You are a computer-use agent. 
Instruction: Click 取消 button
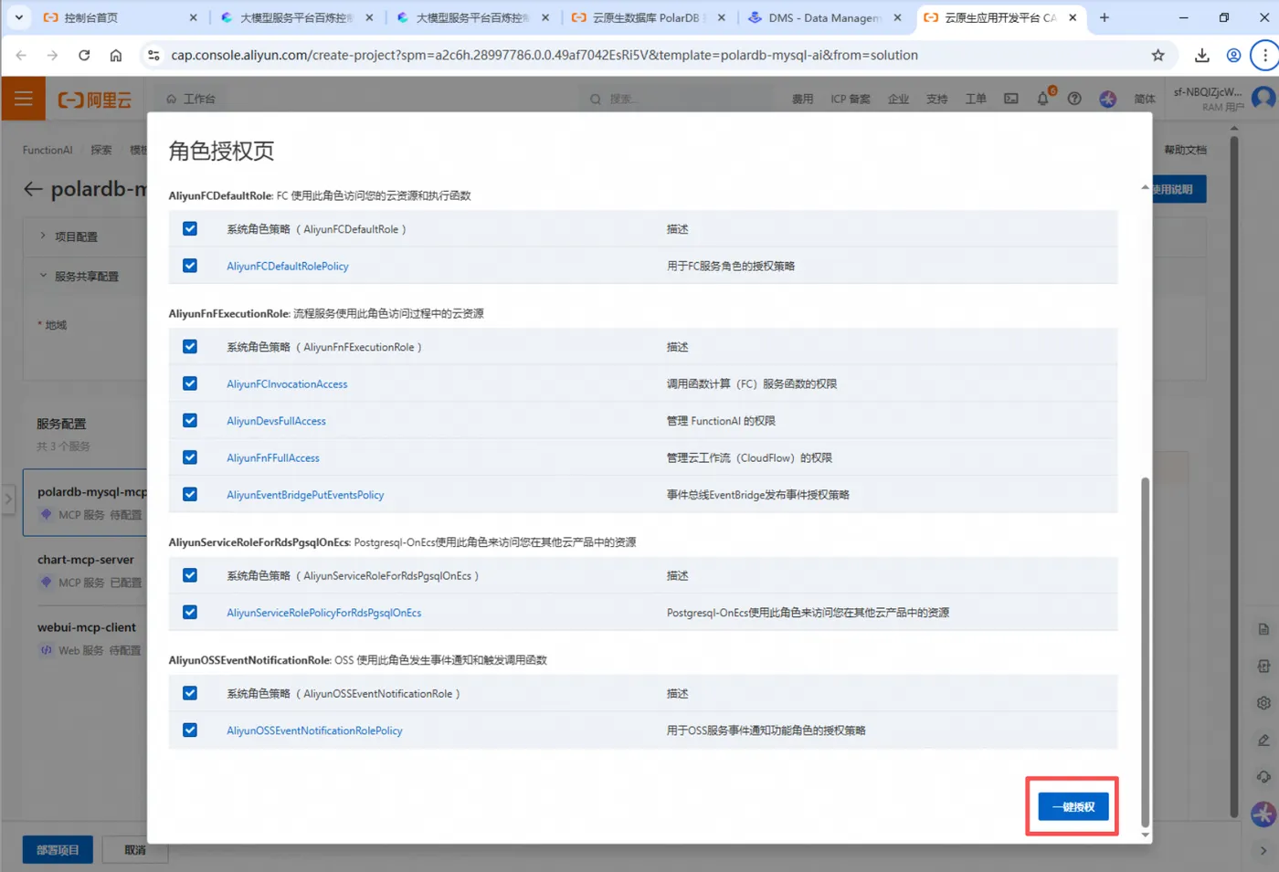click(x=135, y=850)
